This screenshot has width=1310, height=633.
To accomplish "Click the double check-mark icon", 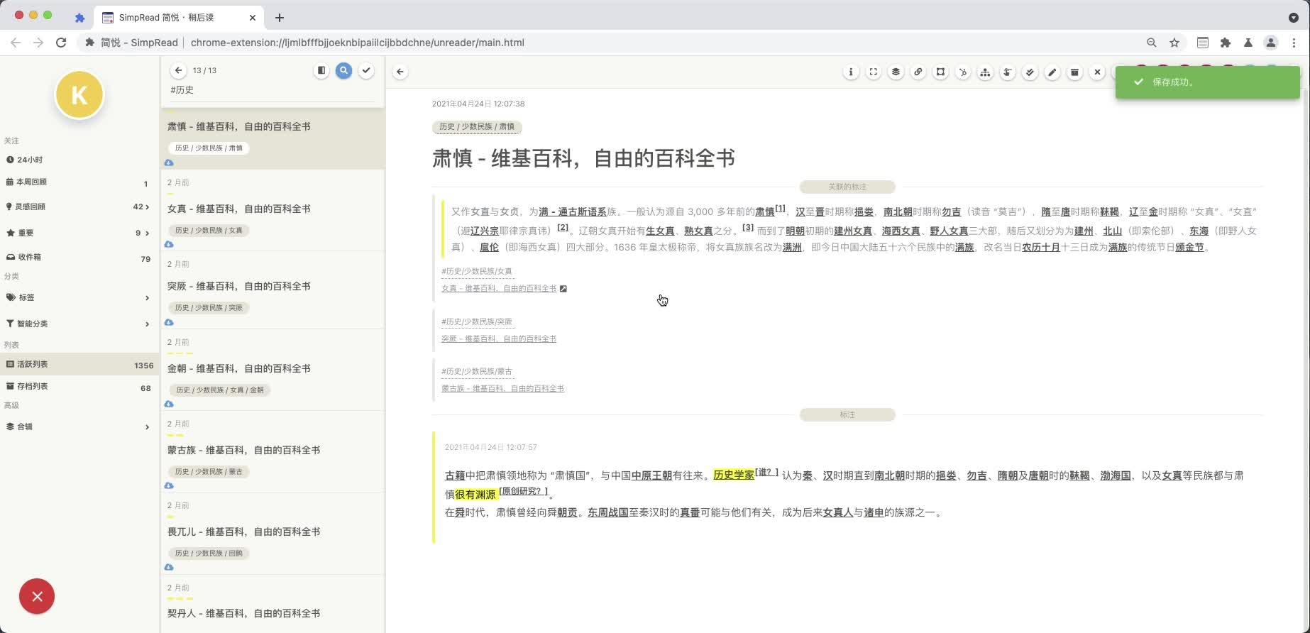I will pos(1030,72).
